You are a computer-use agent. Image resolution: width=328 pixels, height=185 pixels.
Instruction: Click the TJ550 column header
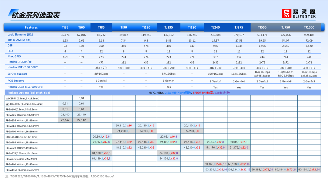pyautogui.click(x=262, y=27)
